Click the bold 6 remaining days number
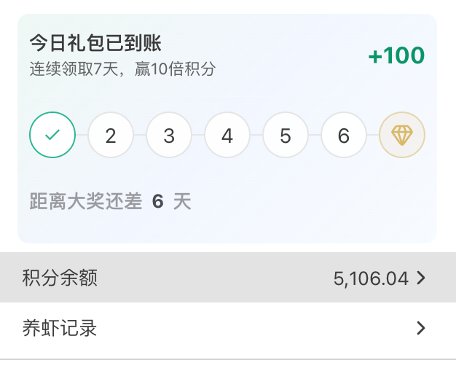The height and width of the screenshot is (379, 456). pos(157,202)
